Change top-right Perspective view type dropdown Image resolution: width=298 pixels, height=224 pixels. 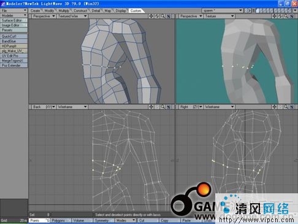click(x=191, y=16)
